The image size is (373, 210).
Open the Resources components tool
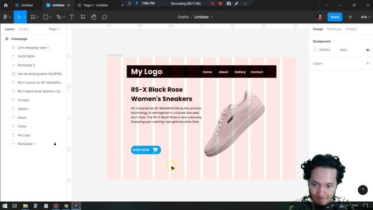(x=83, y=17)
